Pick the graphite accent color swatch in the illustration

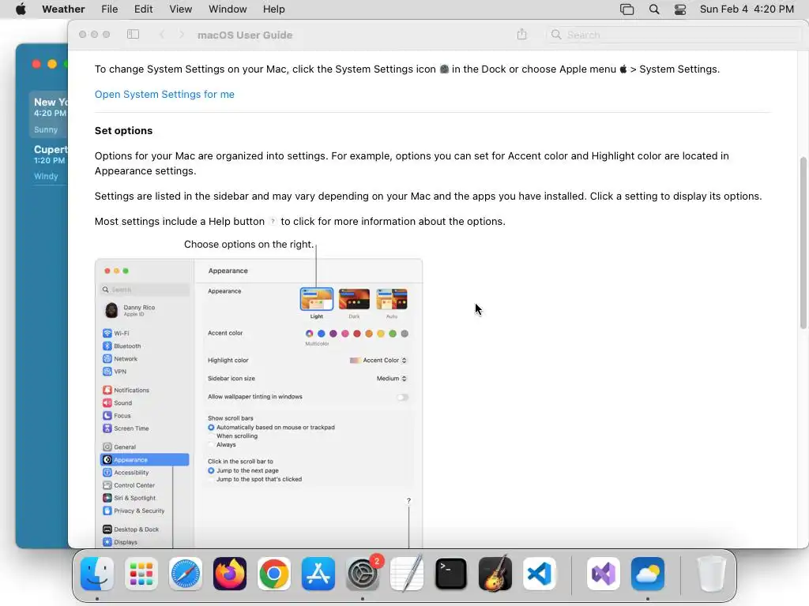click(x=404, y=334)
